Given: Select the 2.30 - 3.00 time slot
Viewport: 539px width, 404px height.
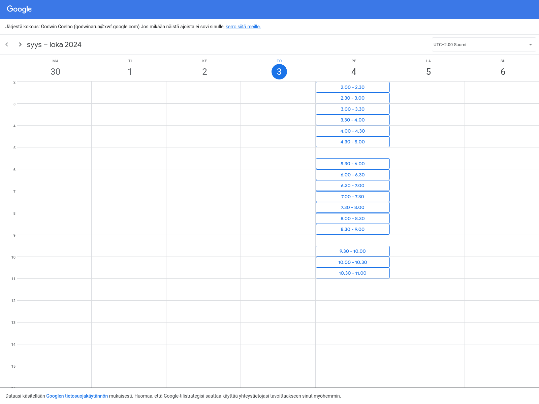Looking at the screenshot, I should (x=353, y=98).
